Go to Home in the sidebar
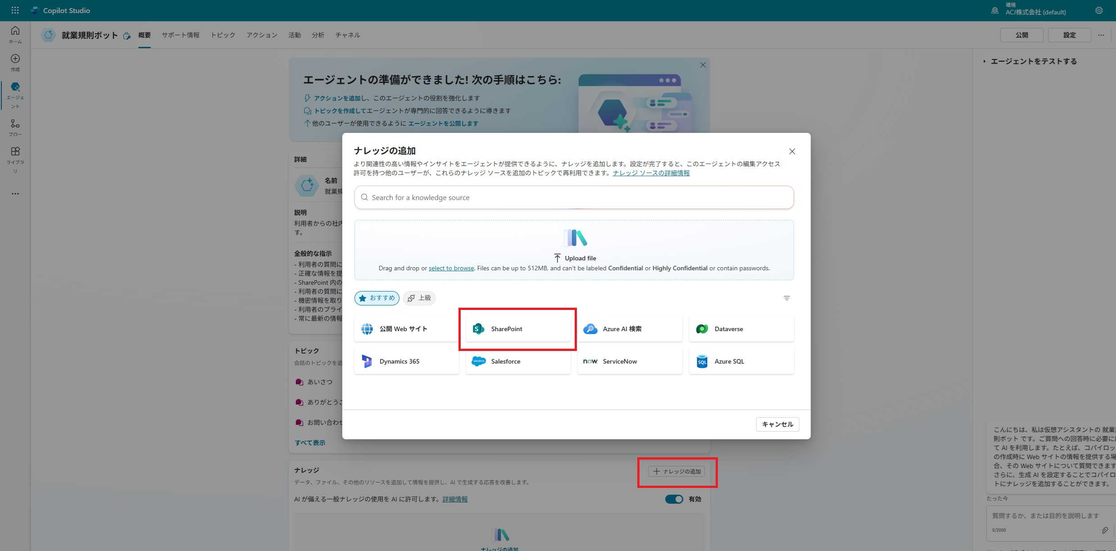Image resolution: width=1116 pixels, height=551 pixels. [x=15, y=34]
